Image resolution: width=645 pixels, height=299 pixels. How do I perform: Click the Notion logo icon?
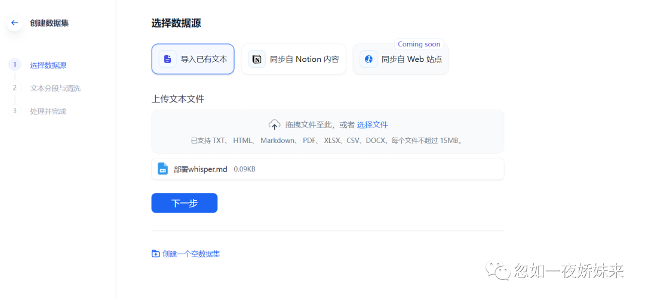pos(257,59)
